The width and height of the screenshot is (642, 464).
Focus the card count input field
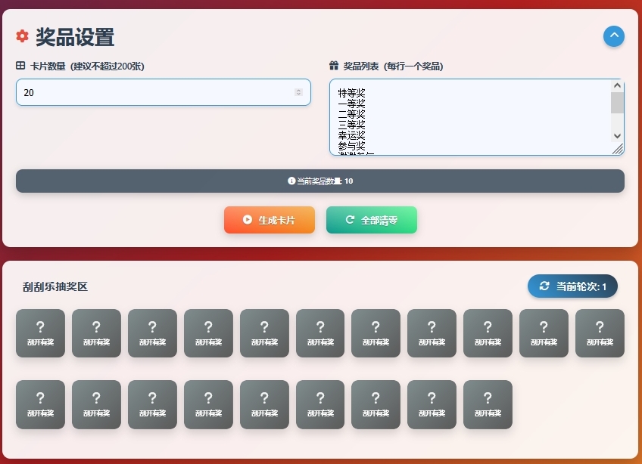[x=164, y=92]
